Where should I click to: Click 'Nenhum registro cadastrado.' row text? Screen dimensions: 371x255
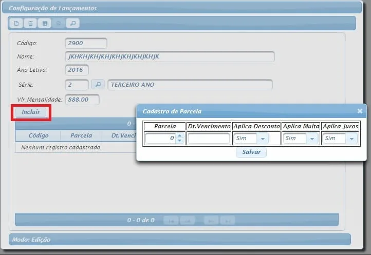pos(61,147)
